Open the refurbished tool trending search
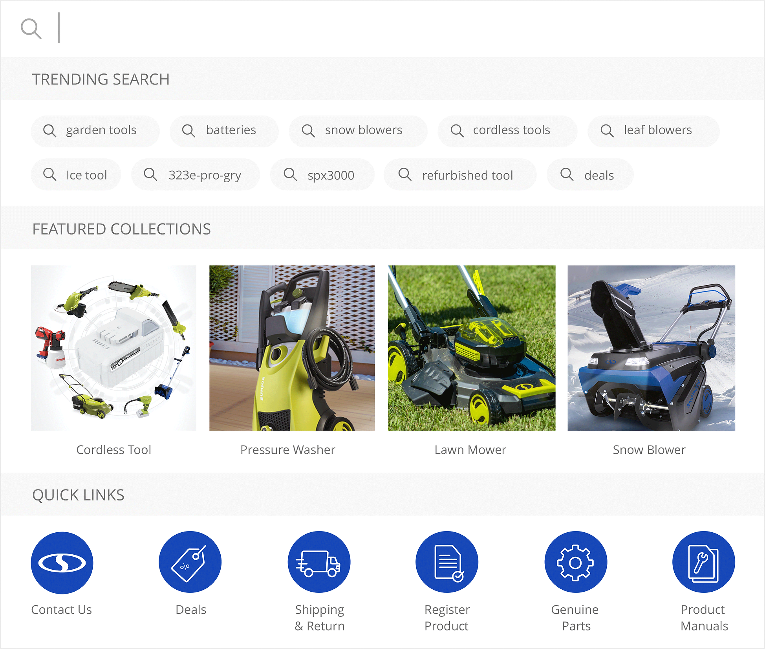The width and height of the screenshot is (765, 649). coord(460,174)
